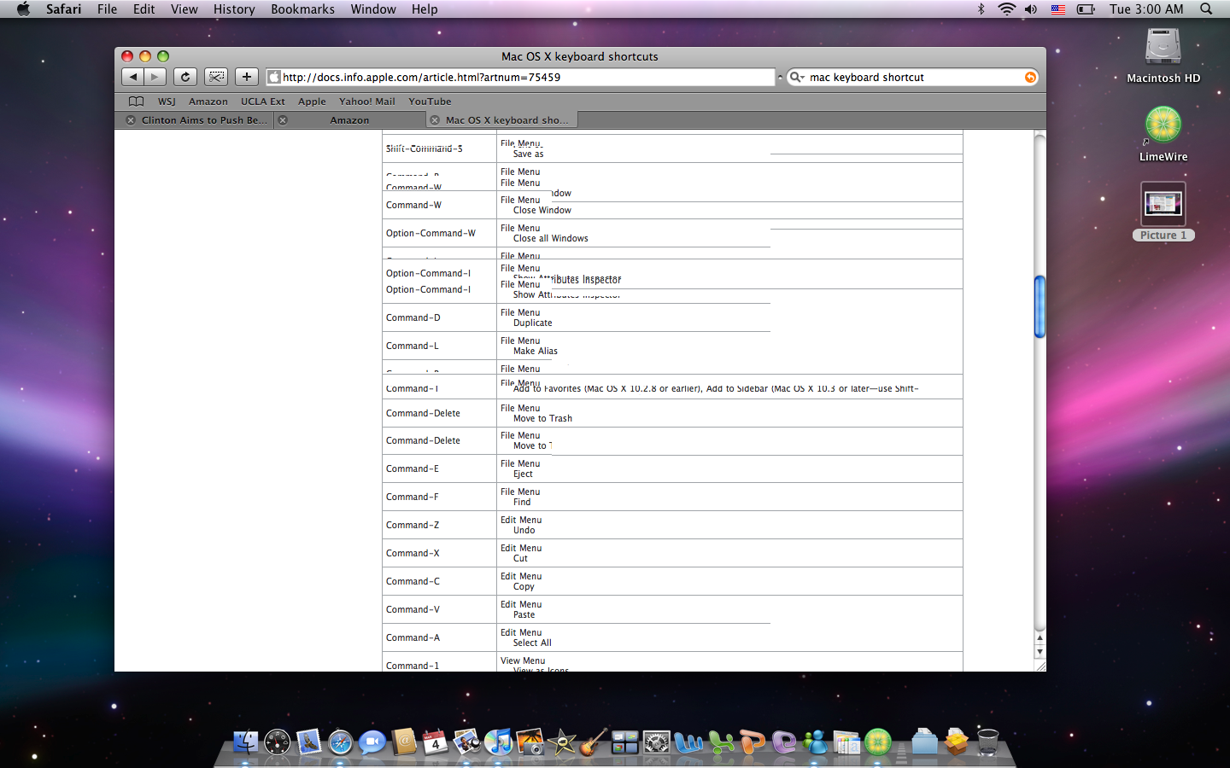The height and width of the screenshot is (768, 1230).
Task: Click the page's vertical scrollbar thumb
Action: click(1040, 306)
